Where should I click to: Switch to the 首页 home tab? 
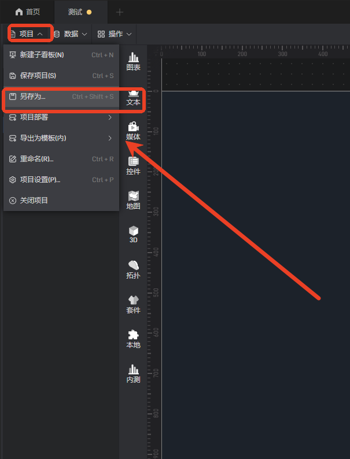point(28,12)
